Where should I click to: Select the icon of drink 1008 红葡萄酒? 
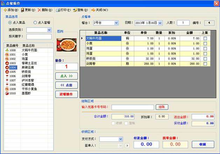[7, 85]
